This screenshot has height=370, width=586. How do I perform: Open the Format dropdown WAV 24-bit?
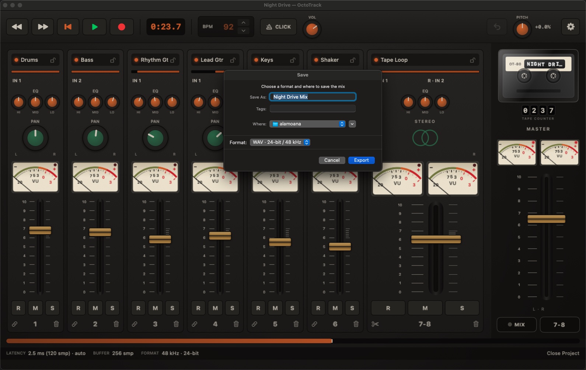[280, 142]
